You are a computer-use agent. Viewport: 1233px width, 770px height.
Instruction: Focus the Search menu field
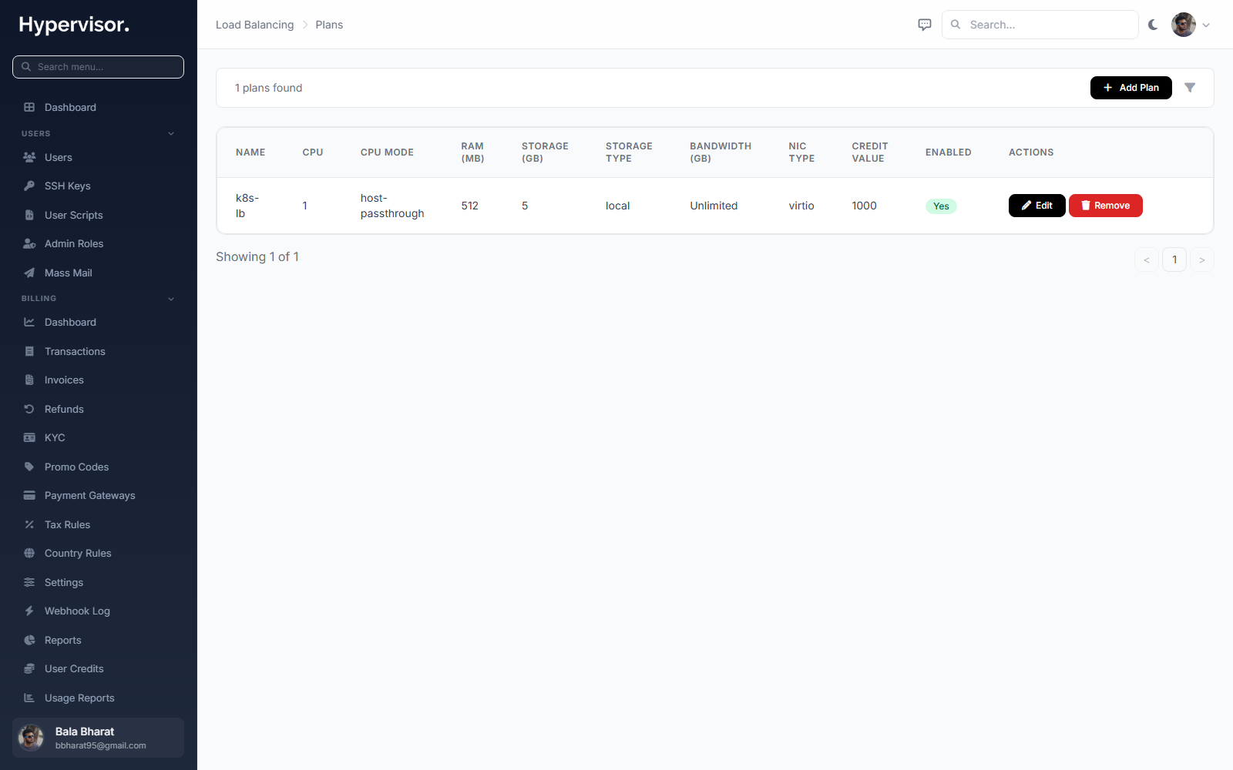click(98, 67)
